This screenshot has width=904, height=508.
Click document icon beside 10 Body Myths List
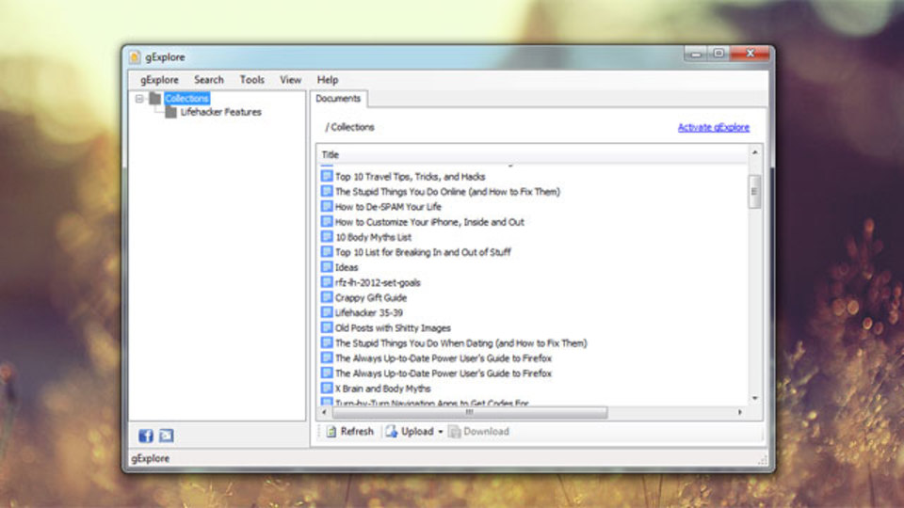click(327, 237)
